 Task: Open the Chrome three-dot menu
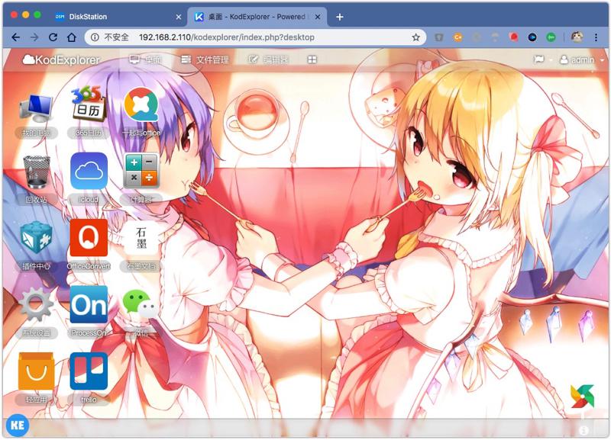(x=596, y=37)
